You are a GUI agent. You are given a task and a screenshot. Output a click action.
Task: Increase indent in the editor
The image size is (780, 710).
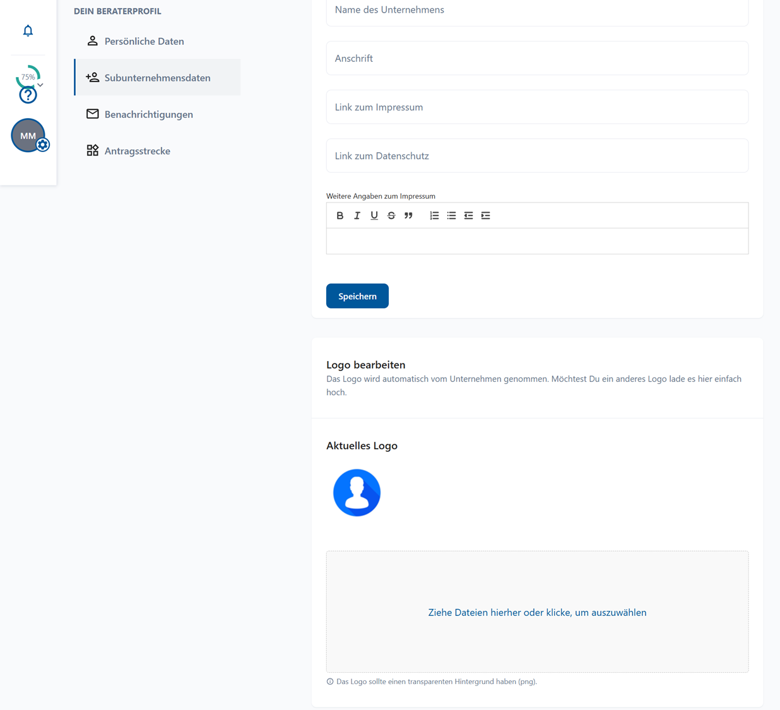(x=485, y=216)
